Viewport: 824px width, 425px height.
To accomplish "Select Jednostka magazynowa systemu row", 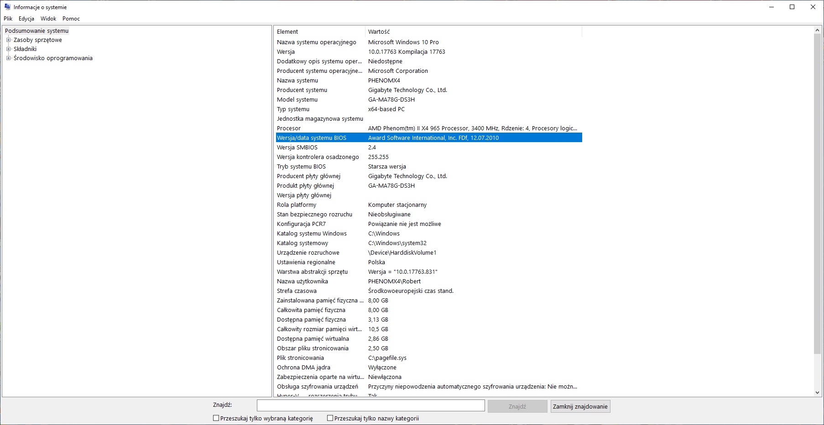I will (x=429, y=119).
